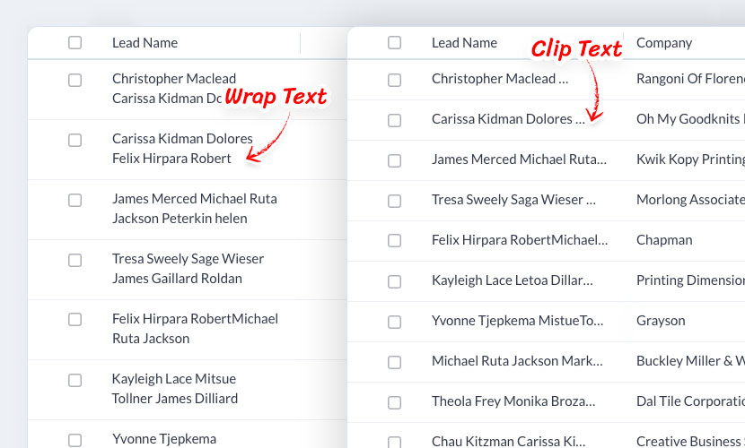The height and width of the screenshot is (448, 745).
Task: Sort by Lead Name in wrap table
Action: pyautogui.click(x=145, y=43)
